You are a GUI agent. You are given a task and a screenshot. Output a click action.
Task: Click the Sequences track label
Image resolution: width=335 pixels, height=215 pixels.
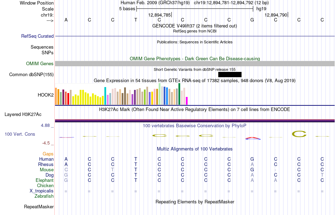[x=42, y=47]
